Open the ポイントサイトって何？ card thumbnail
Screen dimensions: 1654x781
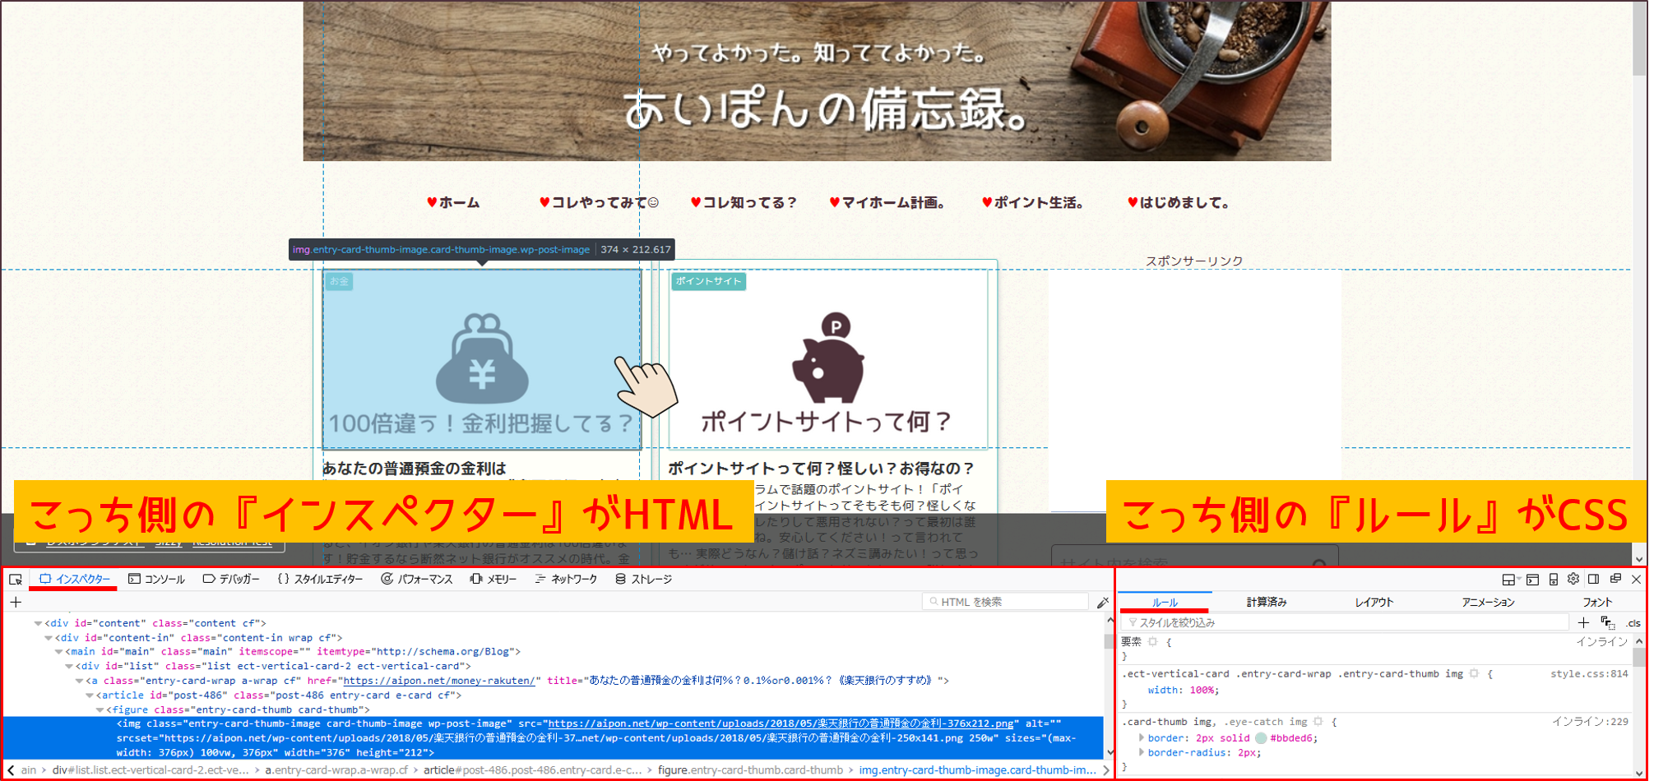click(x=828, y=359)
